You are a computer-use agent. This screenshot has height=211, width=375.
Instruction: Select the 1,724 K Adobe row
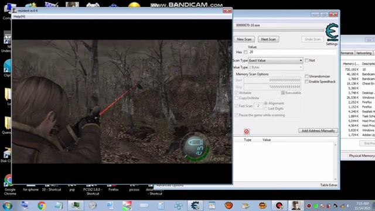[358, 135]
